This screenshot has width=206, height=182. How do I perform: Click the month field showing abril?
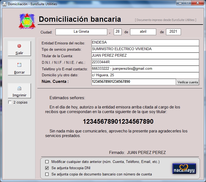click(x=143, y=32)
